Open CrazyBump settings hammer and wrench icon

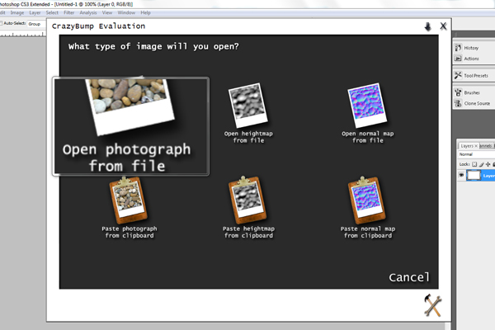point(432,305)
